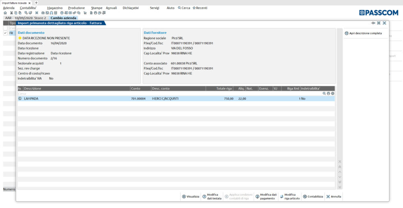
Task: Click printer icon in the grid search row
Action: pos(329,94)
